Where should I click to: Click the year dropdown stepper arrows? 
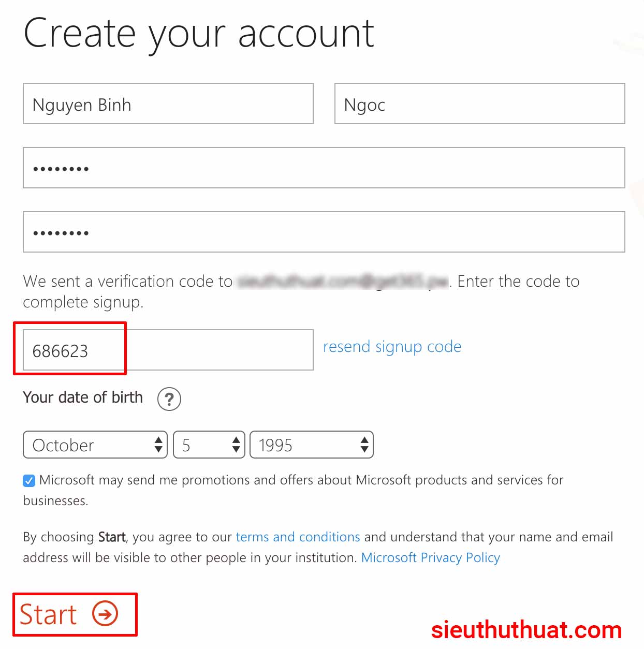click(x=364, y=445)
